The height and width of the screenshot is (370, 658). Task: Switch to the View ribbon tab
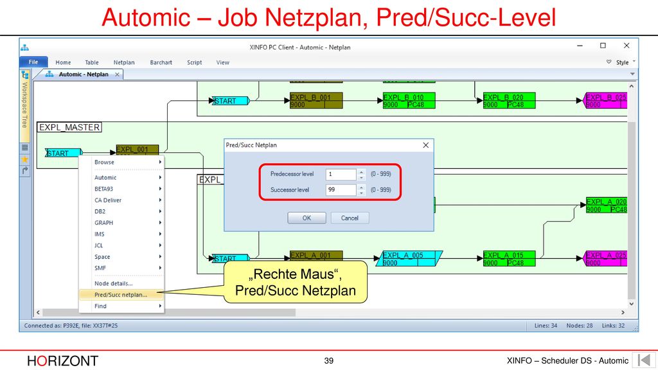pos(222,62)
